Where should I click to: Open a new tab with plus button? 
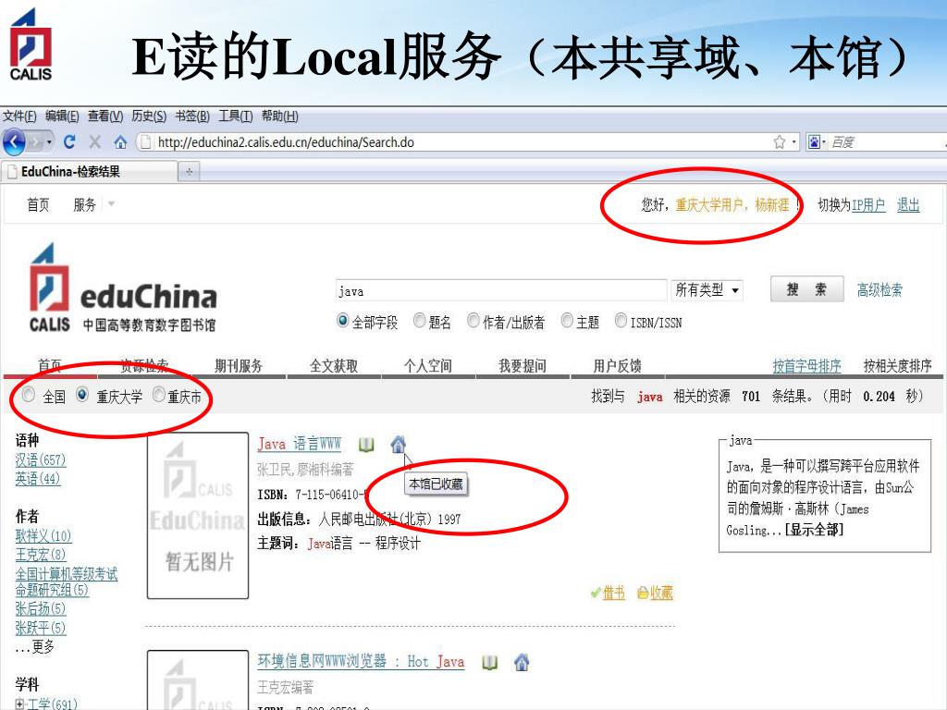point(189,172)
